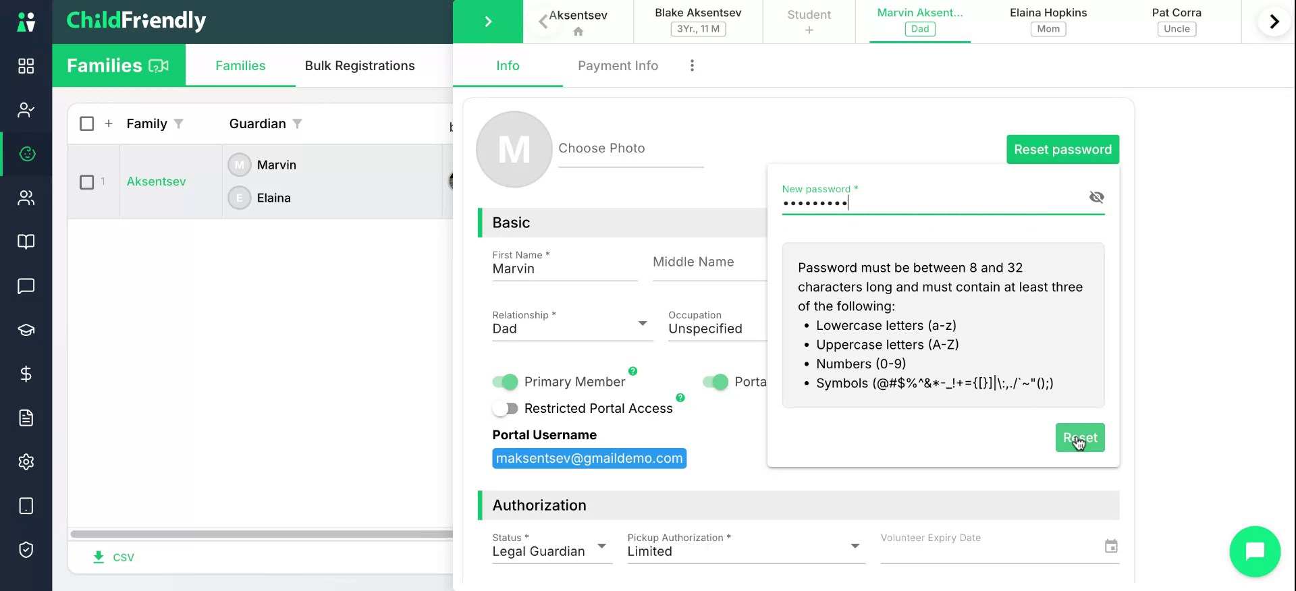This screenshot has width=1296, height=591.
Task: Click the Volunteer Expiry Date calendar icon
Action: click(x=1111, y=546)
